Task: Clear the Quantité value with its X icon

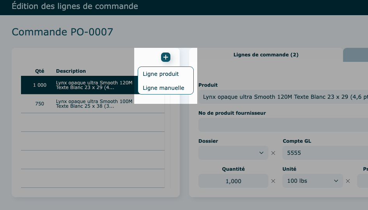Action: [273, 181]
